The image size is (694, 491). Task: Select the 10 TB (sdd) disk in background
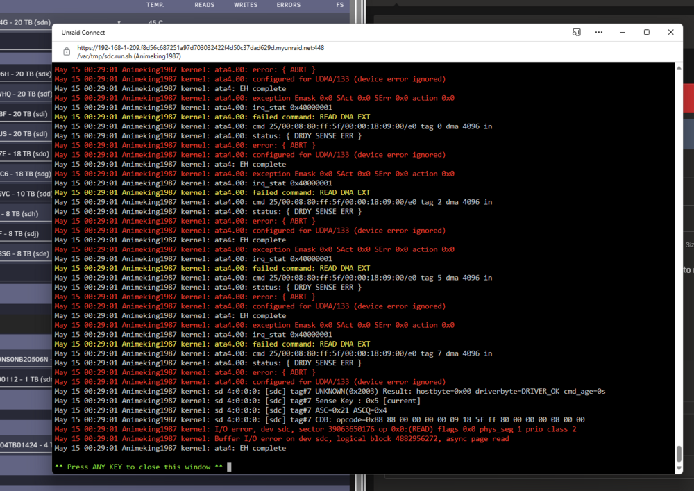pyautogui.click(x=26, y=194)
